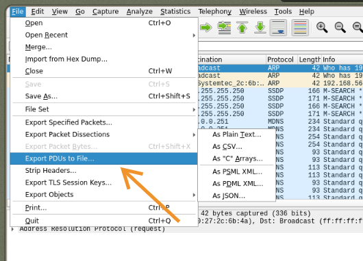
Task: Select the Ethernet Dst: Broadcast detail line
Action: [280, 221]
